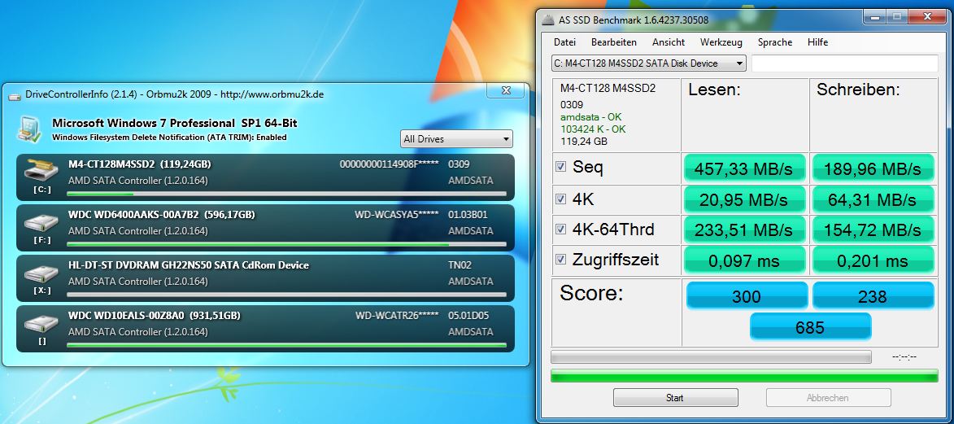The image size is (954, 424).
Task: Click the M4-CT128M4SSD2 (119,24GB) drive name
Action: tap(140, 164)
